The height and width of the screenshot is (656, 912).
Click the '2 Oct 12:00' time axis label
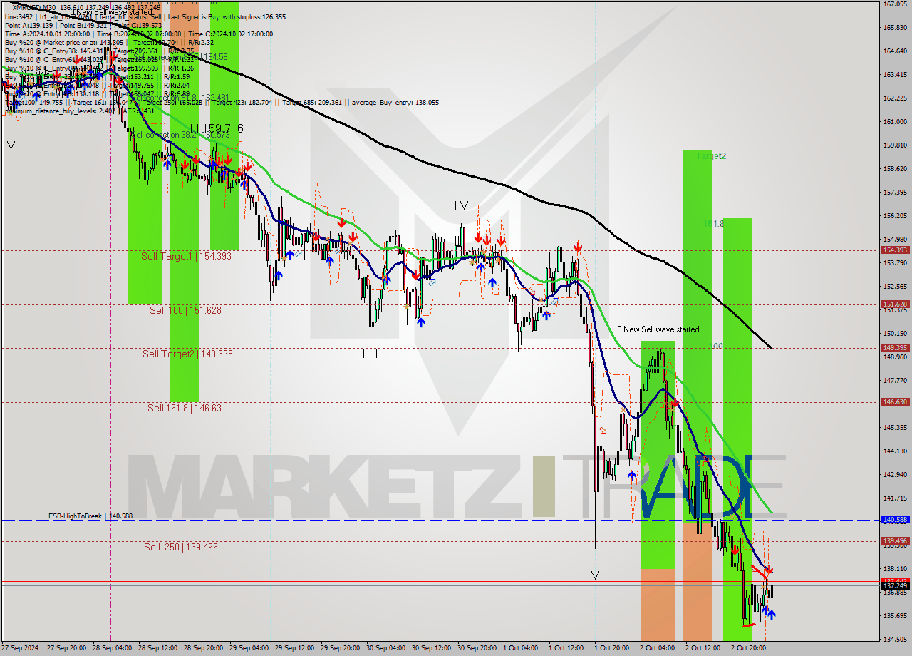pyautogui.click(x=703, y=648)
